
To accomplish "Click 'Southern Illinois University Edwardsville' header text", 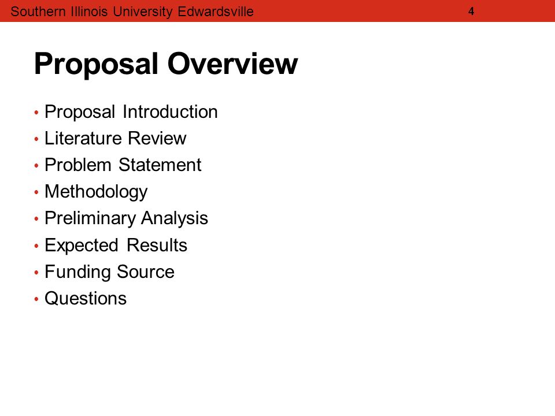I will [132, 12].
